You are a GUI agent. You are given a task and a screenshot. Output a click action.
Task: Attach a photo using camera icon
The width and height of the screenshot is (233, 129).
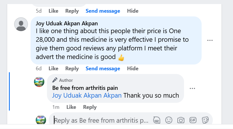[x=181, y=120]
